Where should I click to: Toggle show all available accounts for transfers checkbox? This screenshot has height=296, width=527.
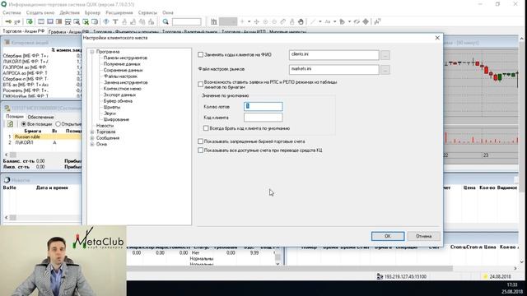tap(201, 150)
